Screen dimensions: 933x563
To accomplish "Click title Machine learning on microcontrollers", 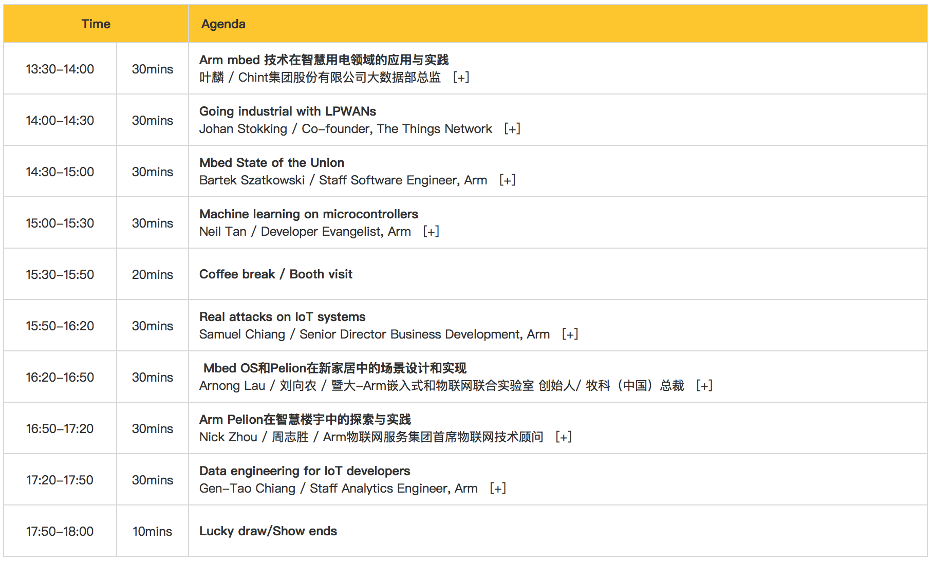I will [309, 214].
